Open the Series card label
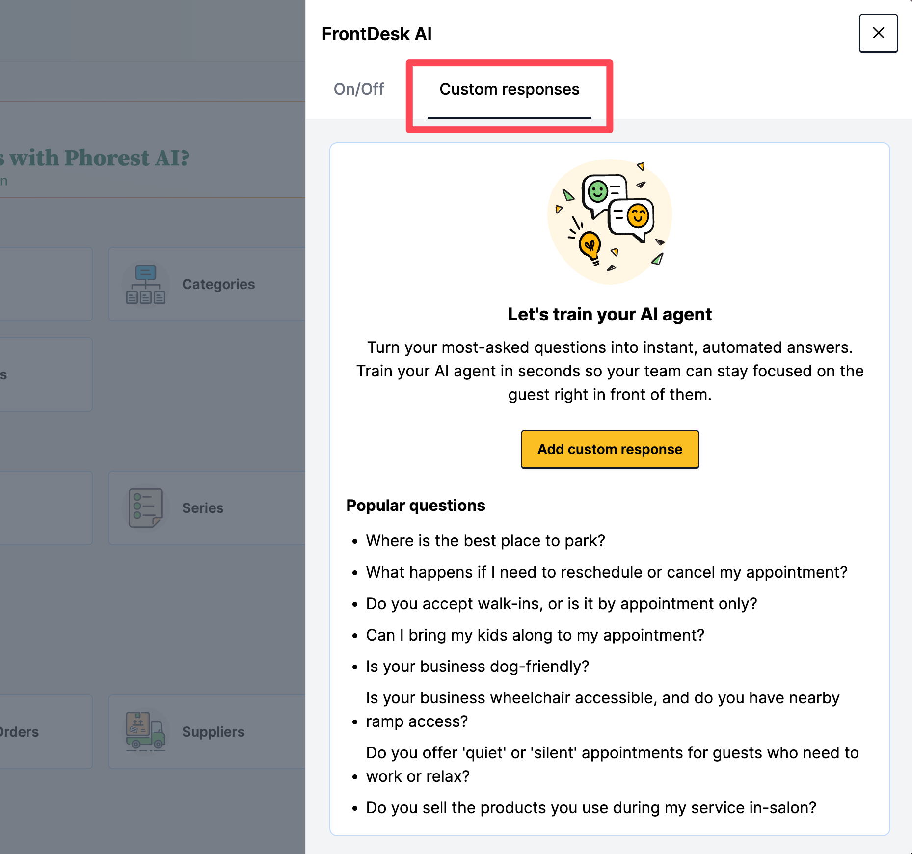This screenshot has width=912, height=854. click(x=203, y=508)
